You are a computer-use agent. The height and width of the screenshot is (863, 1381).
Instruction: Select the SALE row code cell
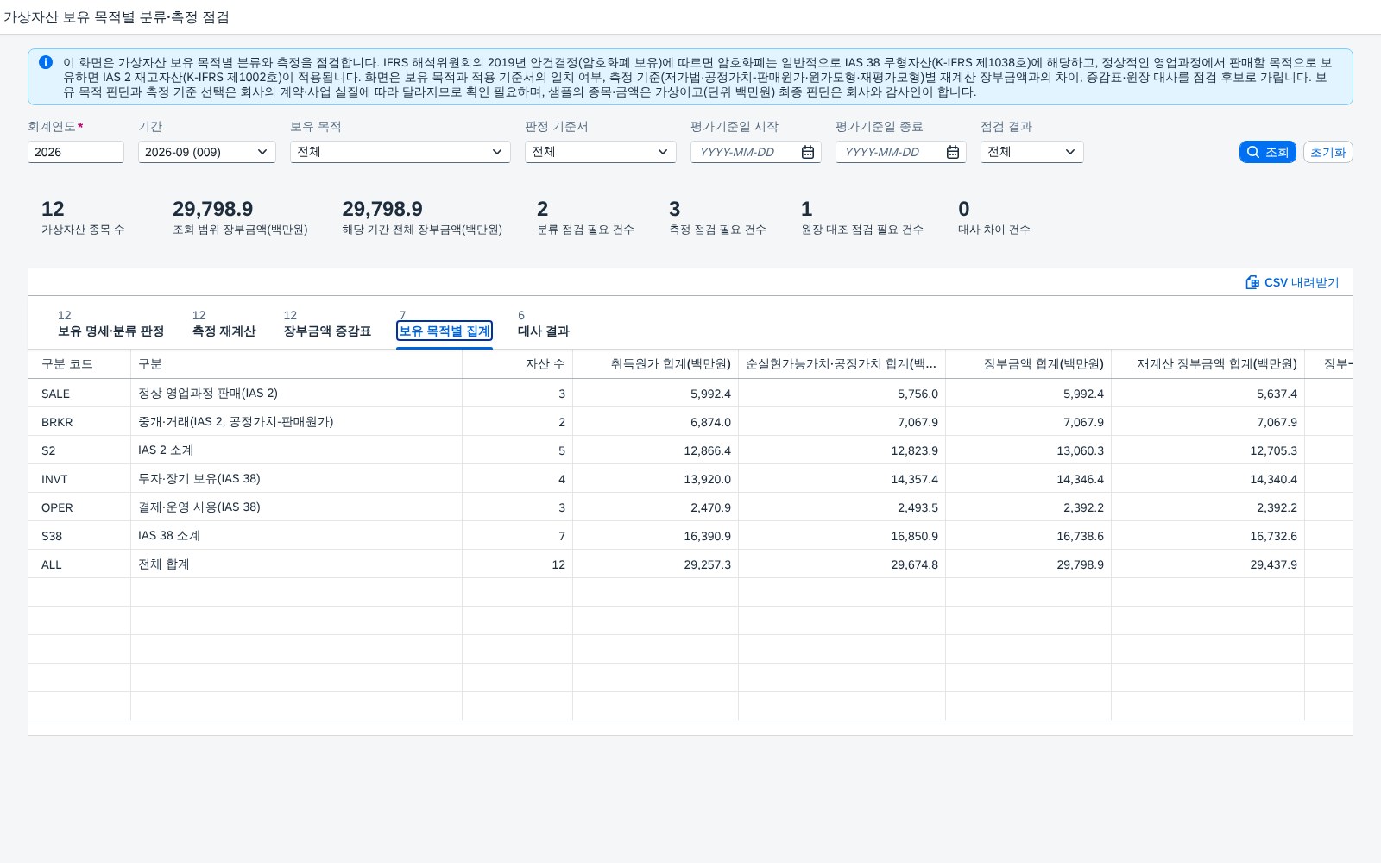coord(79,394)
